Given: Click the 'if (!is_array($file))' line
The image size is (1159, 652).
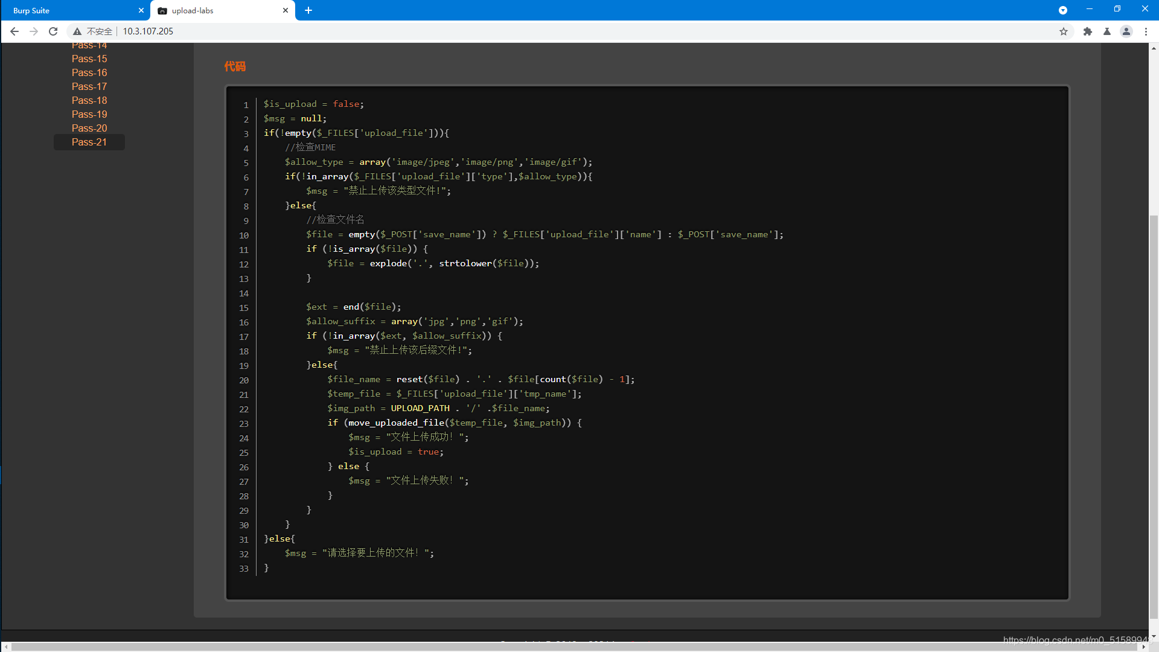Looking at the screenshot, I should 367,249.
